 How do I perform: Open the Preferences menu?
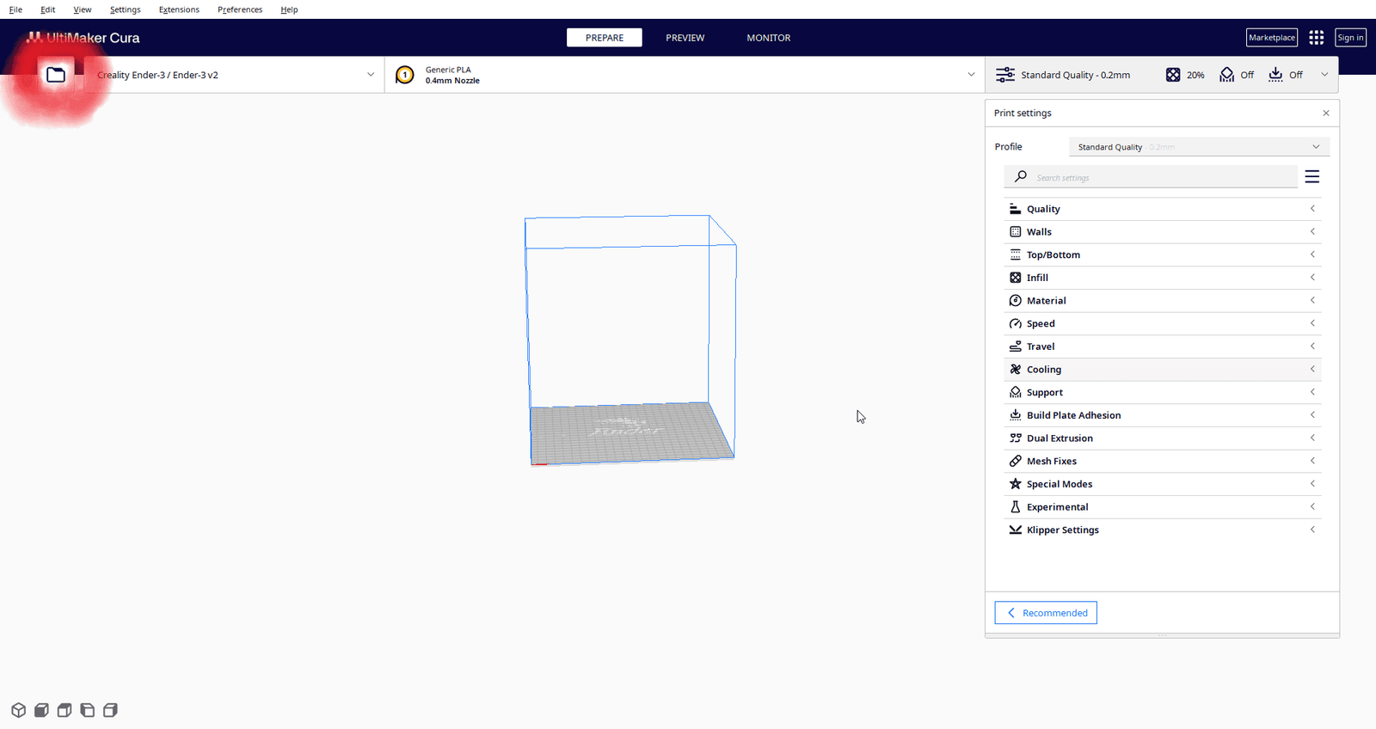pos(240,9)
